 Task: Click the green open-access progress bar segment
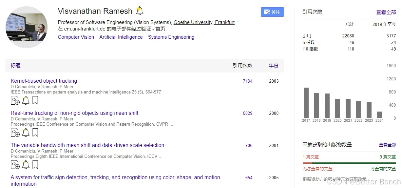354,163
